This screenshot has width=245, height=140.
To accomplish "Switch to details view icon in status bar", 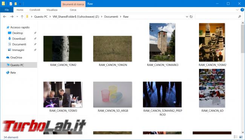I will point(236,137).
